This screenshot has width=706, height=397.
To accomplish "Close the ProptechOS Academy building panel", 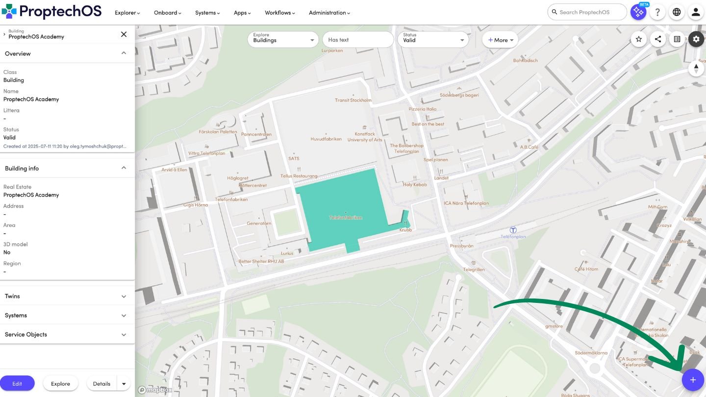I will pyautogui.click(x=124, y=34).
